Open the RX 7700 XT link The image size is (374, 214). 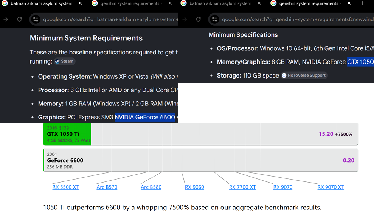(242, 187)
